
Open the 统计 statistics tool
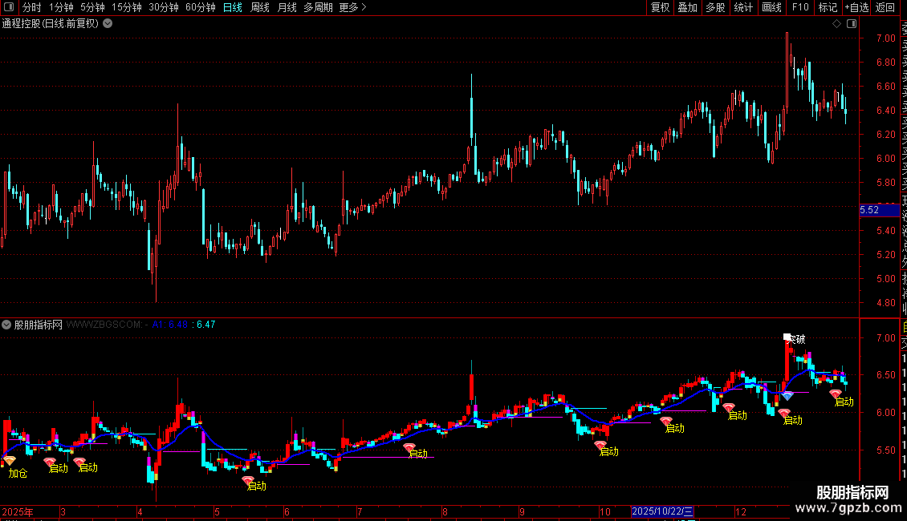[x=743, y=7]
